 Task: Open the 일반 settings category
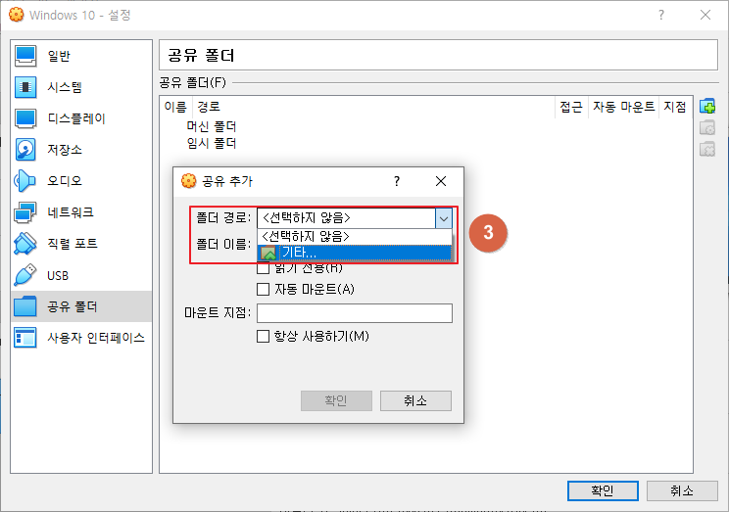[x=81, y=56]
